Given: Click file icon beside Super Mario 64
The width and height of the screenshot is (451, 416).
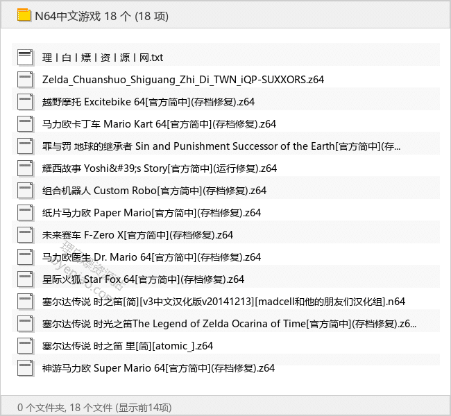Looking at the screenshot, I should (x=25, y=368).
